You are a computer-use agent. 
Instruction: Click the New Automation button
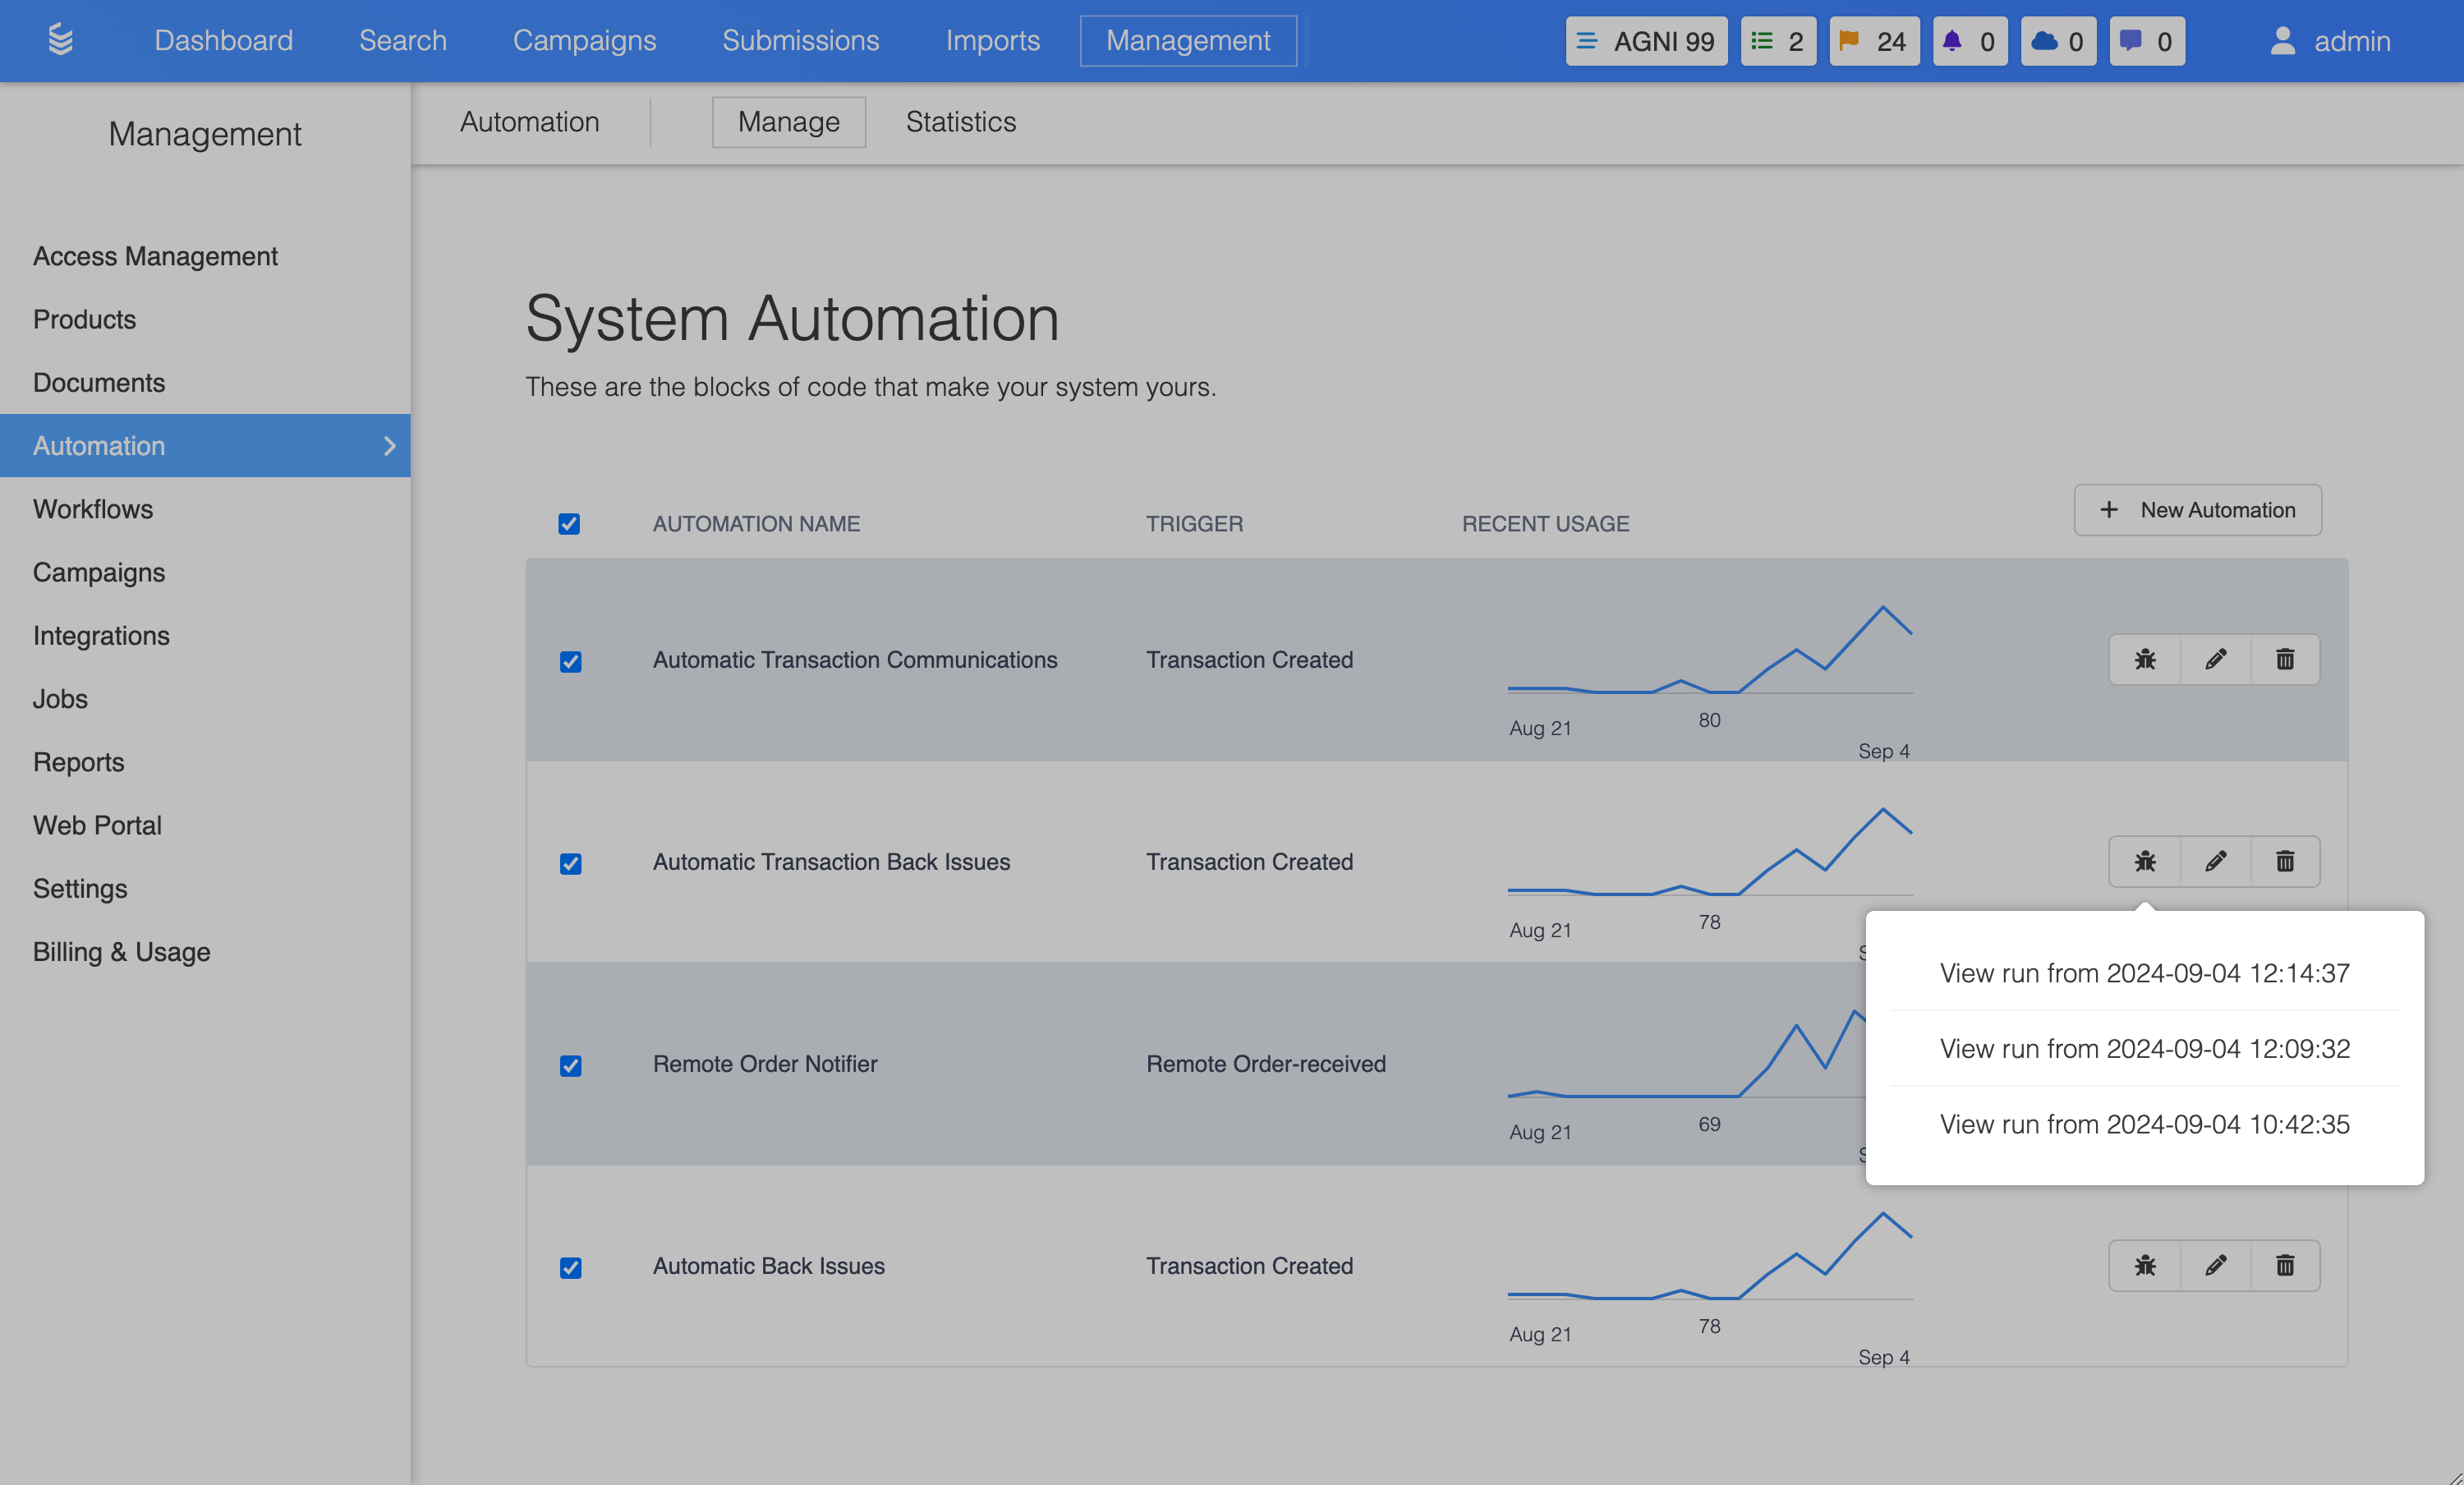pyautogui.click(x=2198, y=510)
